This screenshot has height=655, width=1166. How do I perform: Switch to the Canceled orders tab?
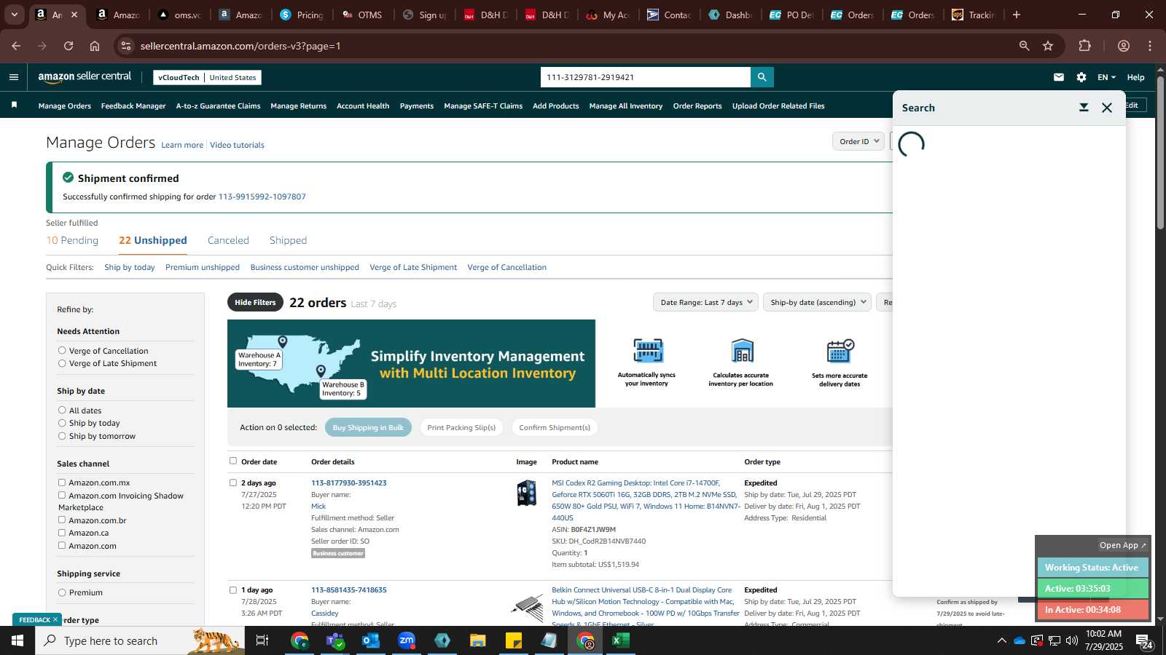228,240
